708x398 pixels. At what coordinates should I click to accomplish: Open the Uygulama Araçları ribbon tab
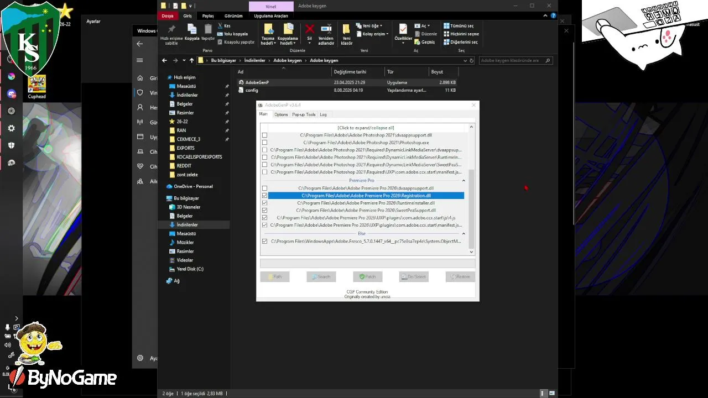(271, 16)
